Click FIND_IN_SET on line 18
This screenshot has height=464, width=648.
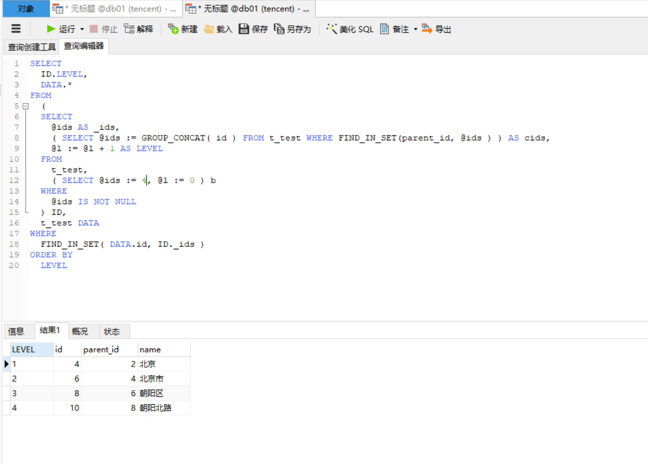click(x=70, y=244)
